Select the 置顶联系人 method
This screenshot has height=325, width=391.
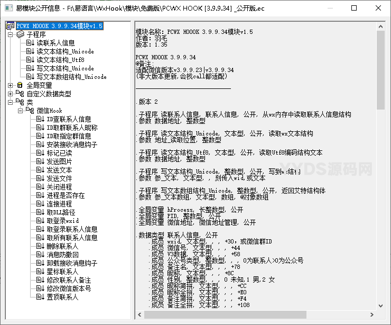pyautogui.click(x=62, y=297)
